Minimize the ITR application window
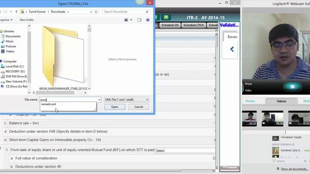 pyautogui.click(x=220, y=3)
